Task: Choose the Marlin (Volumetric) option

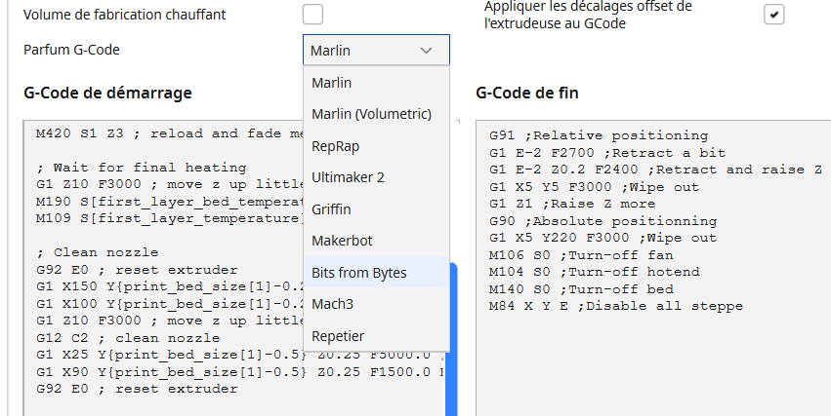Action: [x=371, y=114]
